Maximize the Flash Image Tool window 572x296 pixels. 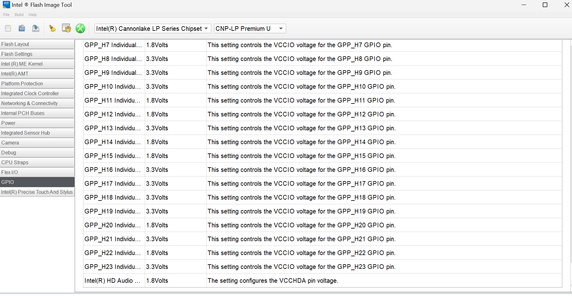coord(545,5)
